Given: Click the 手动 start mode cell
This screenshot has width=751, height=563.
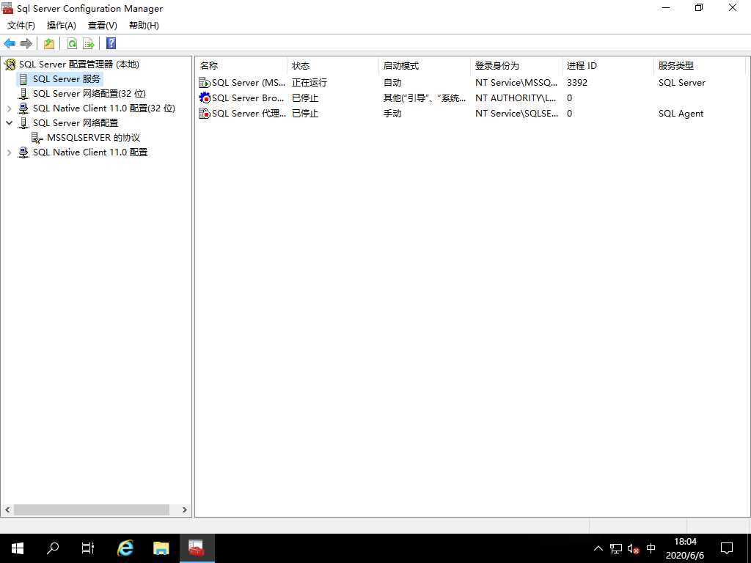Looking at the screenshot, I should [x=392, y=114].
